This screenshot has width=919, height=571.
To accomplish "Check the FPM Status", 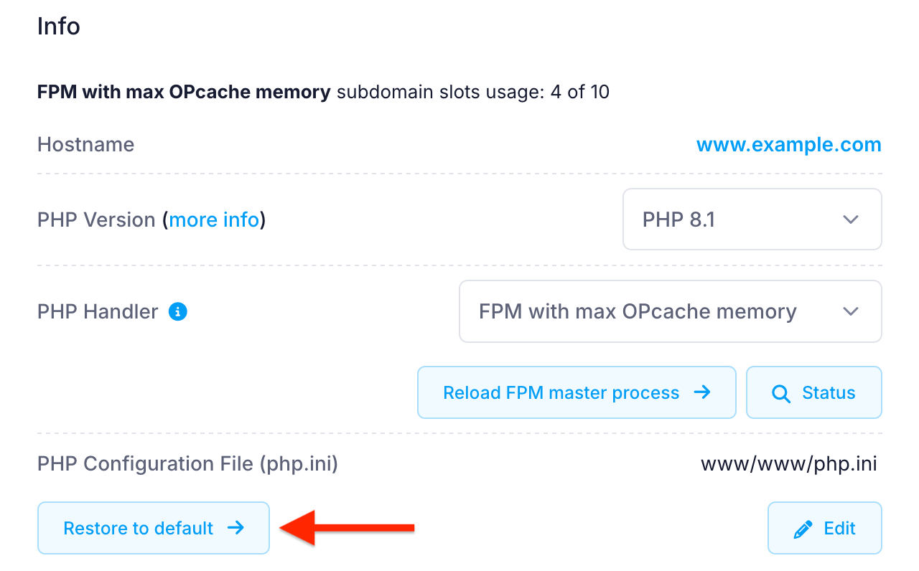I will pyautogui.click(x=813, y=392).
